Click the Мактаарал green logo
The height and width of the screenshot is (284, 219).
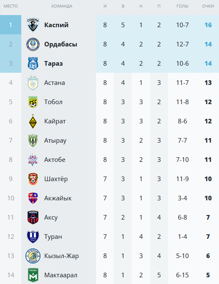33,275
